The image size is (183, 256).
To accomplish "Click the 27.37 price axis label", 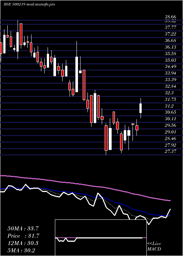I will [x=171, y=151].
